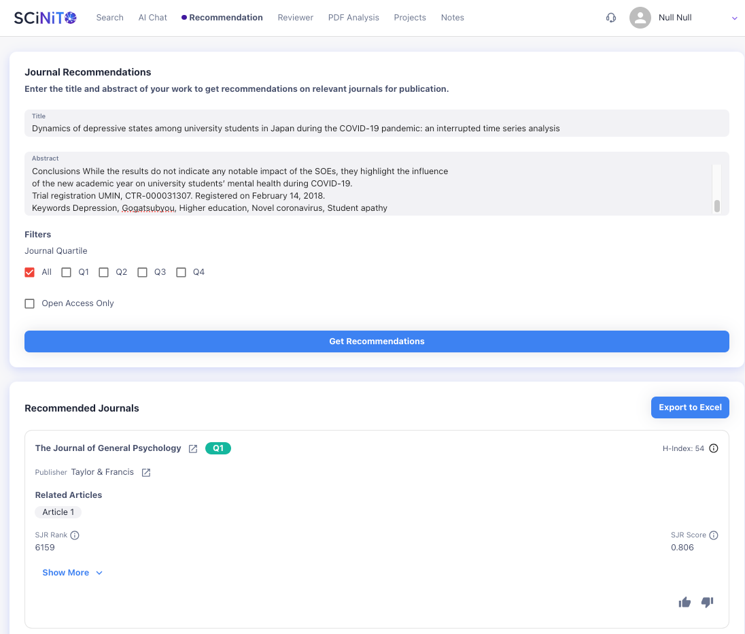Click the SJR Score info icon
The image size is (745, 634).
714,535
